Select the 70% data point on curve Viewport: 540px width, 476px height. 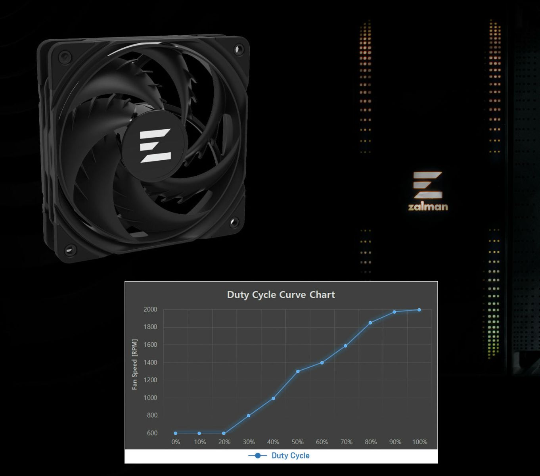coord(345,346)
